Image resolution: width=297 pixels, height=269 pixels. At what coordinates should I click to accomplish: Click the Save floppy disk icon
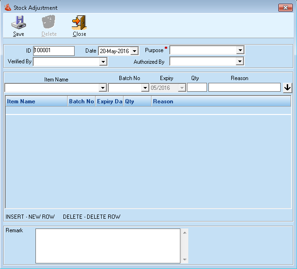click(x=19, y=23)
